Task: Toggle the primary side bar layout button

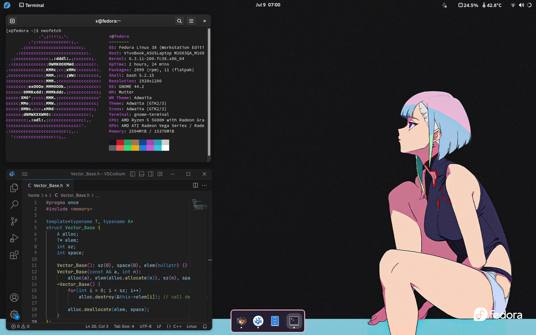Action: point(133,174)
